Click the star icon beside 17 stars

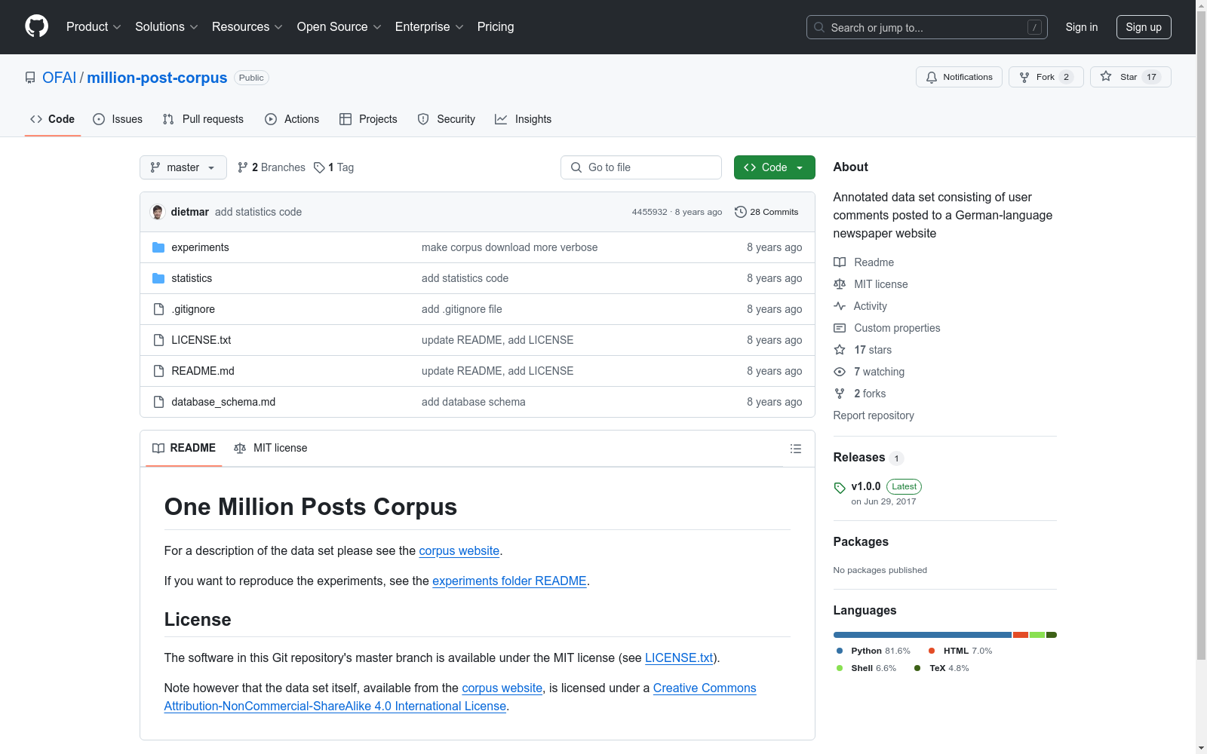tap(840, 350)
